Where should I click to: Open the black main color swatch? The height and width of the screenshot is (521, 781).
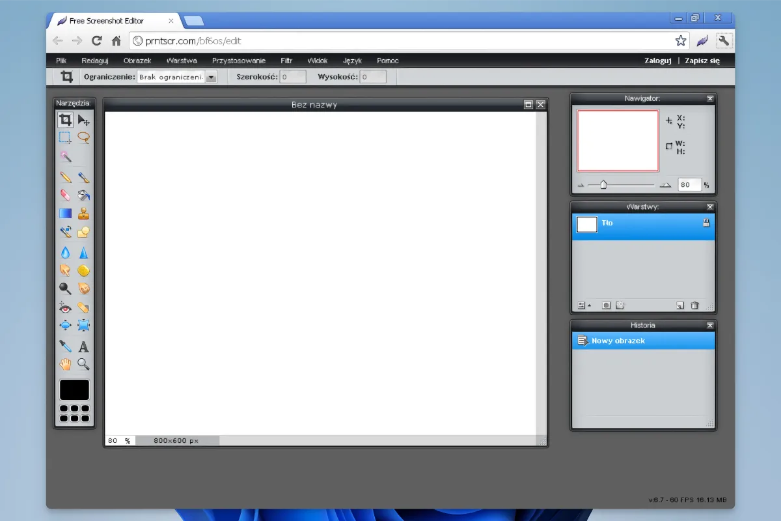click(74, 389)
